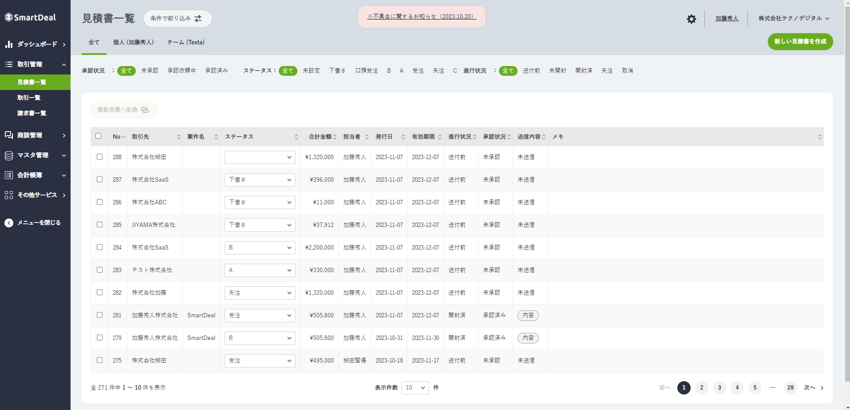Viewport: 850px width, 410px height.
Task: Open status dropdown for 株式会社SaaS row 287
Action: pyautogui.click(x=260, y=180)
